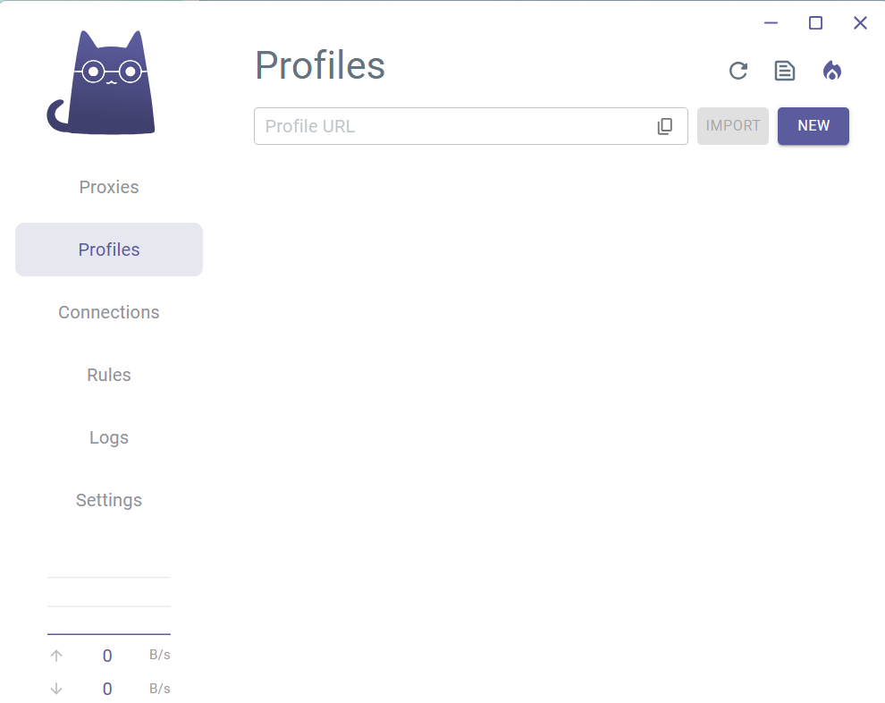Click the IMPORT button

click(733, 126)
